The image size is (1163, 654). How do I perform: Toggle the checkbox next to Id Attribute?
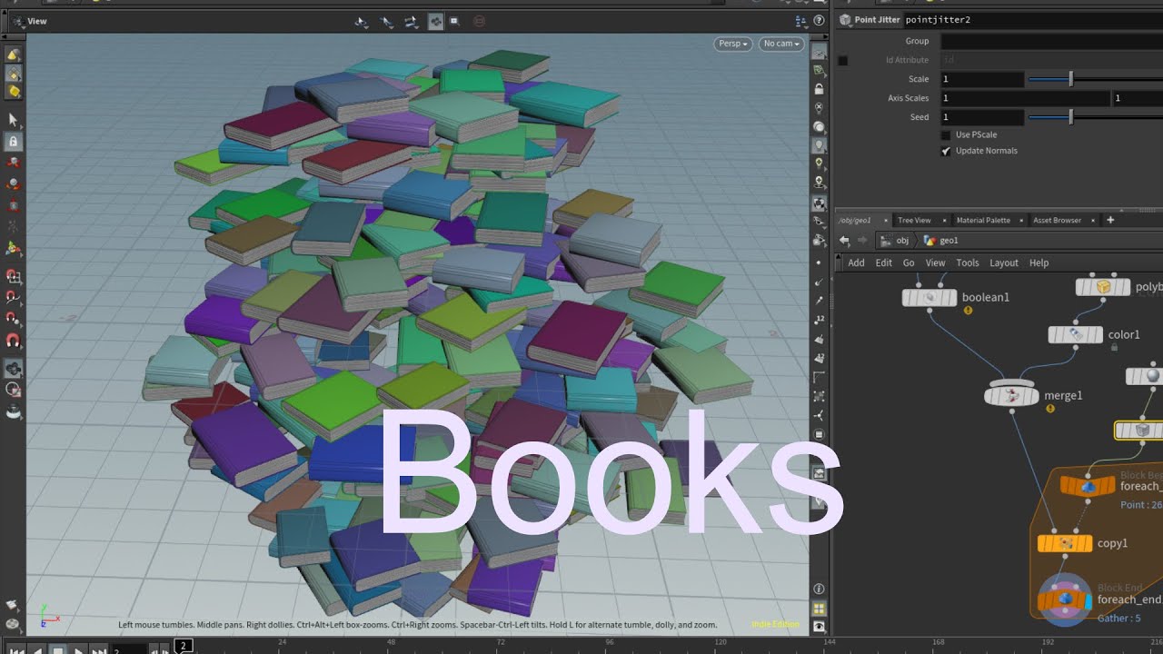point(842,61)
